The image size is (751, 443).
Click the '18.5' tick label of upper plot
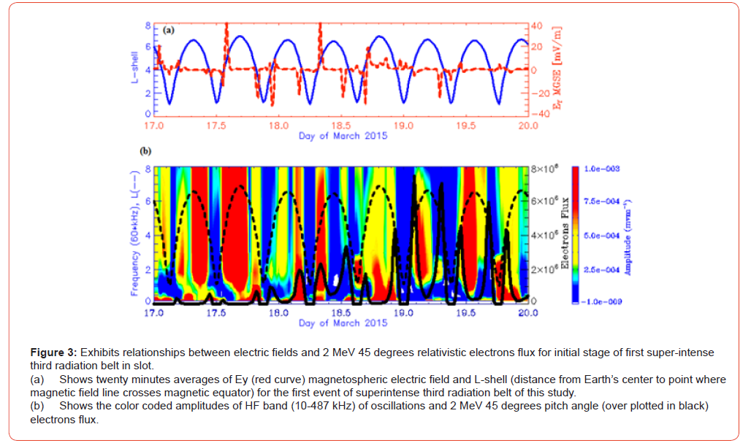tap(341, 126)
